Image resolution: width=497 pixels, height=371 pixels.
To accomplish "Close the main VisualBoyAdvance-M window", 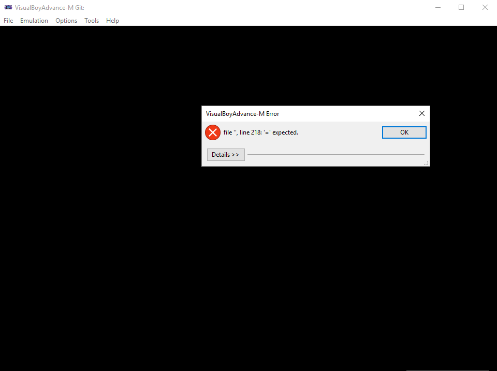I will click(x=485, y=7).
